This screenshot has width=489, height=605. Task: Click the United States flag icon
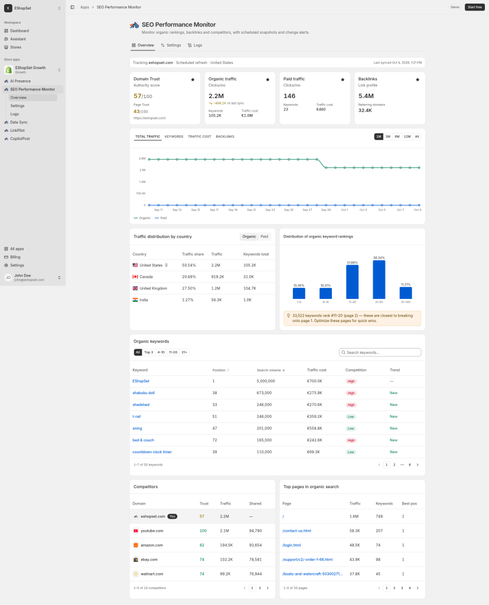coord(135,265)
